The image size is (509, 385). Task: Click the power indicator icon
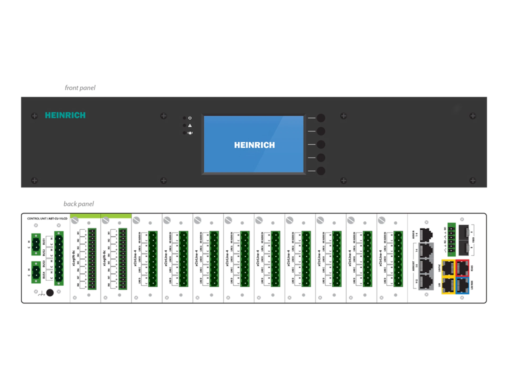[x=190, y=118]
